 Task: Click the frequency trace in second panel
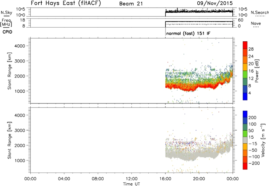pos(199,21)
